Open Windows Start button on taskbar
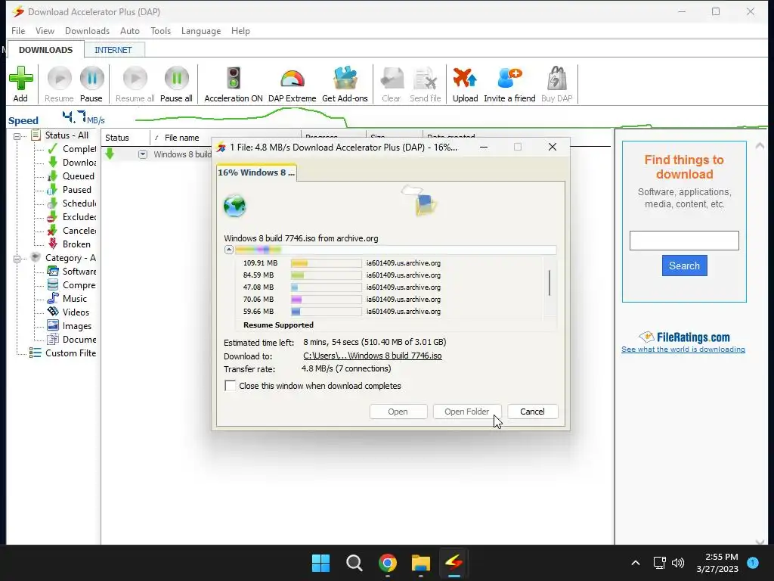 (320, 563)
